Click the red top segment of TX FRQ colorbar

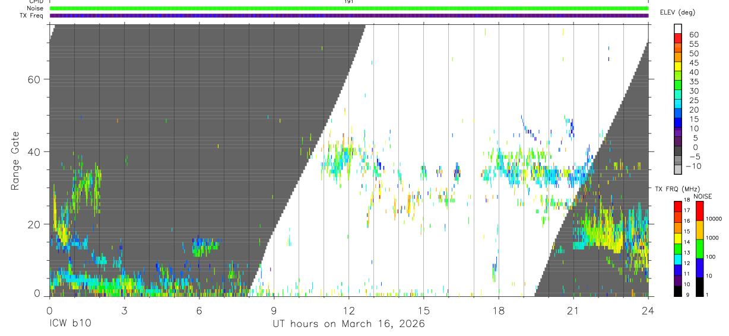(678, 207)
